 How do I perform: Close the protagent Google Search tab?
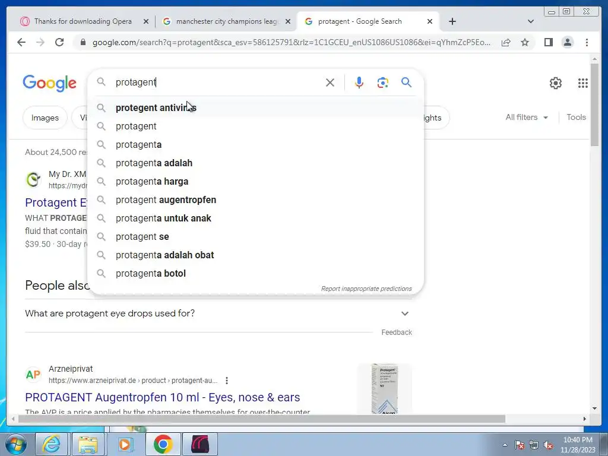pyautogui.click(x=430, y=21)
